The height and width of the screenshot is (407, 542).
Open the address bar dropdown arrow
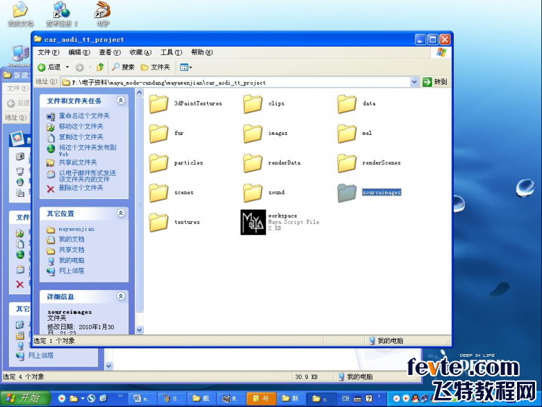414,82
